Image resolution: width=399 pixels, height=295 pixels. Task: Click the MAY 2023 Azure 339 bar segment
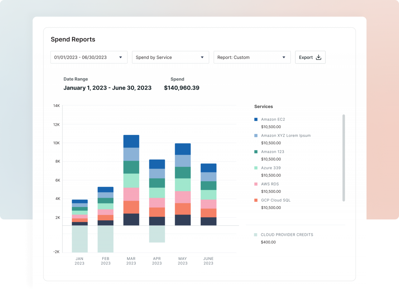(183, 185)
